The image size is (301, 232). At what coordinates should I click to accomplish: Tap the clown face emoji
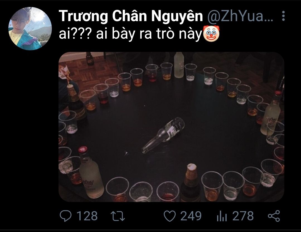(211, 34)
